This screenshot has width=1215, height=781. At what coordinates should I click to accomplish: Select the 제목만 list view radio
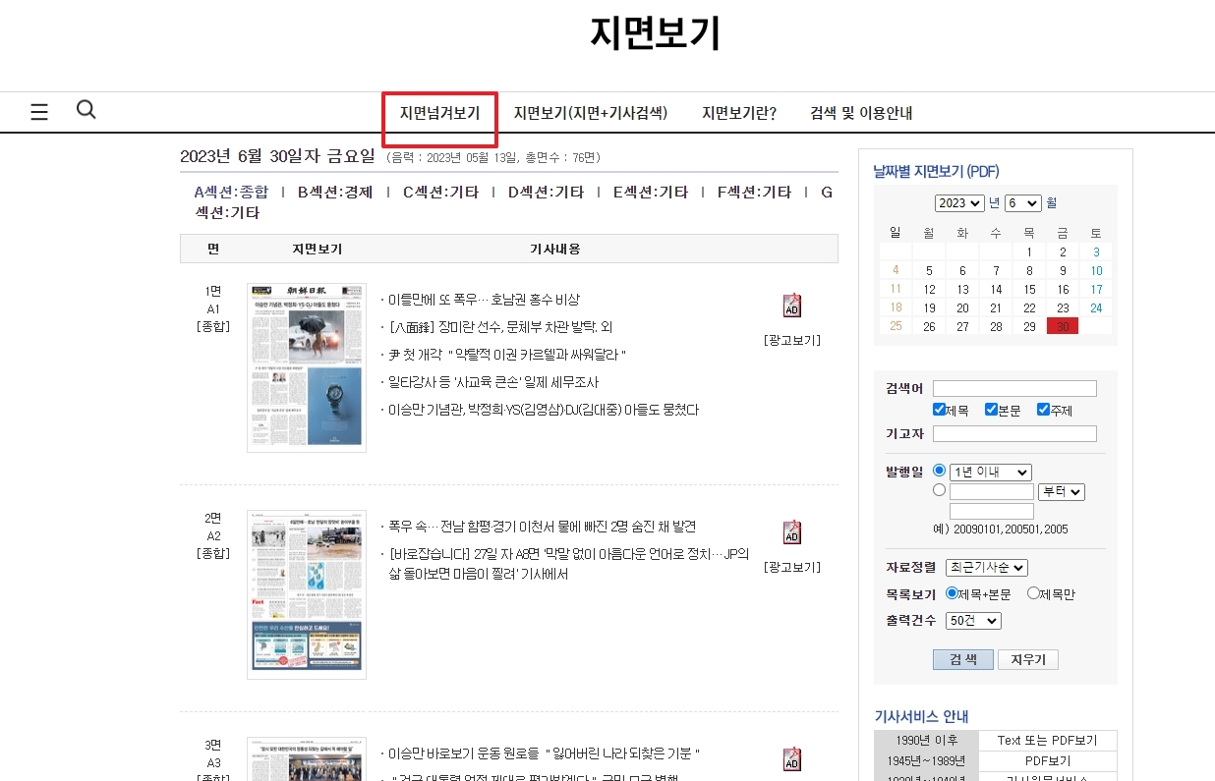(1033, 592)
